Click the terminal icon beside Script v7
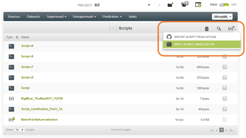 click(11, 67)
